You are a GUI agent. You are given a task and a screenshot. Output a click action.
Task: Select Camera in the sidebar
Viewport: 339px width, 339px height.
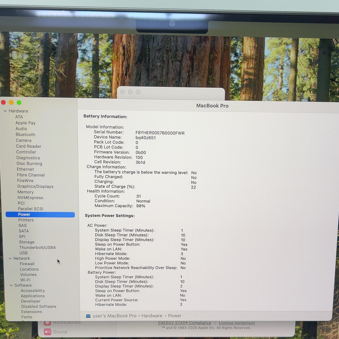point(23,140)
